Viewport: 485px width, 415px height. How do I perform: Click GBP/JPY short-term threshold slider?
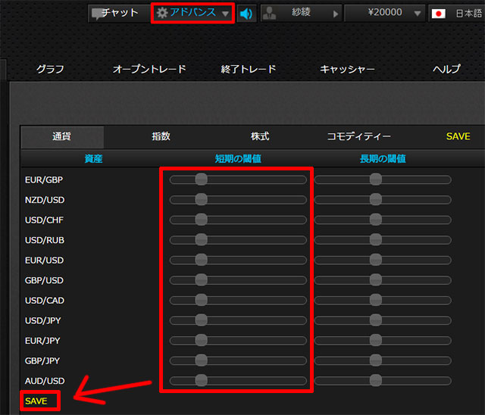coord(238,360)
